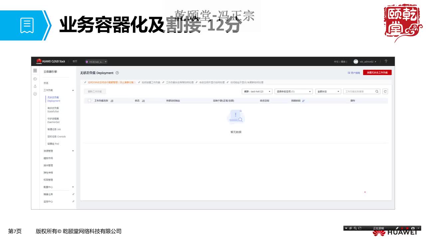Click the round icon below the anchor
Screen dimensions: 426x239
(x=35, y=94)
